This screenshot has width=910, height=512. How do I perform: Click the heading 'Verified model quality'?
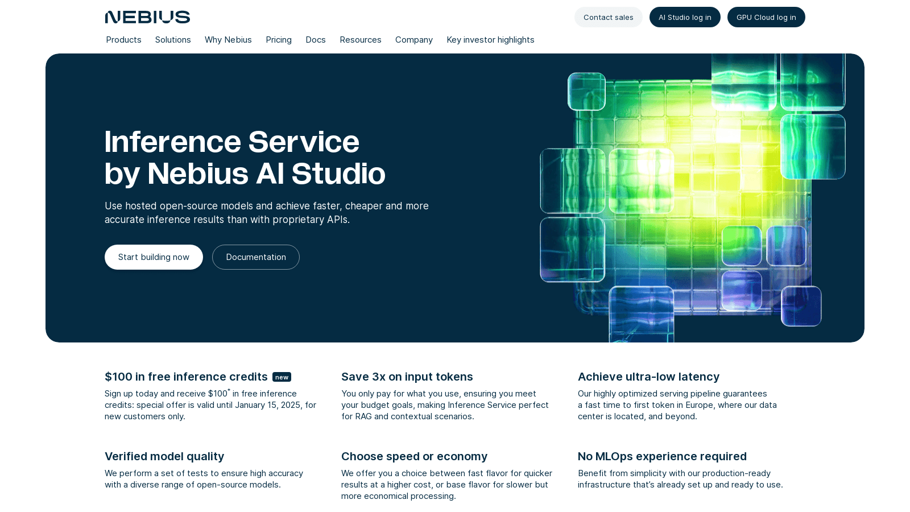tap(164, 456)
